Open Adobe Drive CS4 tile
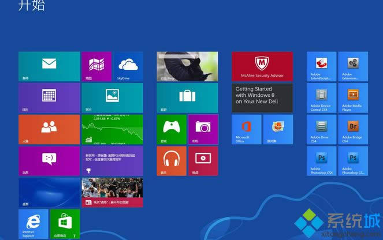Viewport: 383px width, 240px height. (321, 129)
